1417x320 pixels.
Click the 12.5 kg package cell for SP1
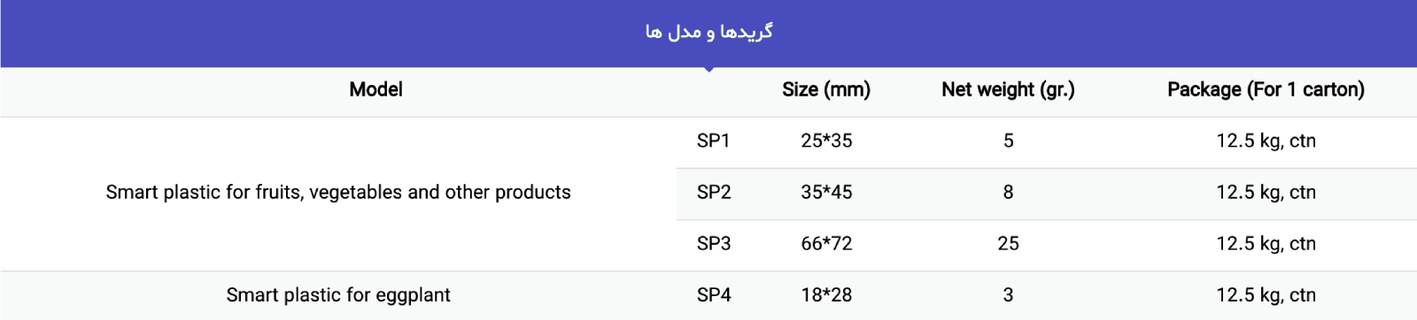(1266, 141)
